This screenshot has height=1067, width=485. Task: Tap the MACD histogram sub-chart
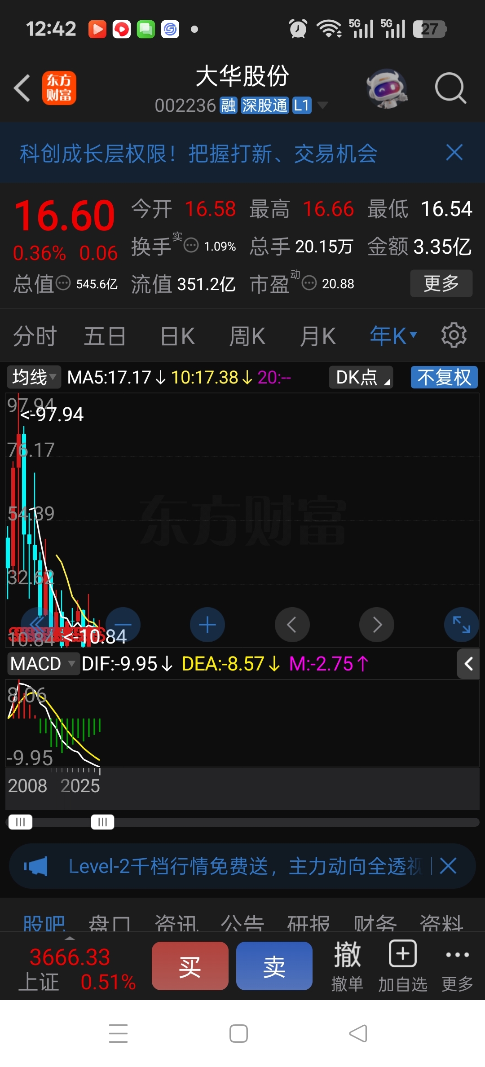[x=242, y=723]
